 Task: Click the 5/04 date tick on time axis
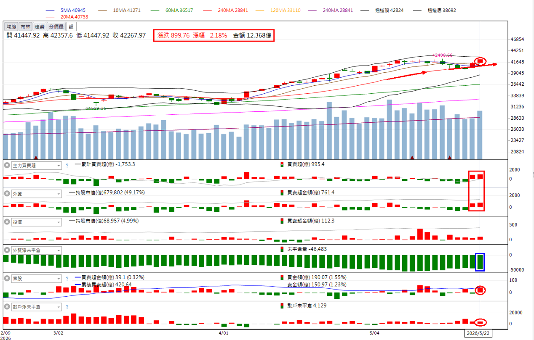pyautogui.click(x=374, y=332)
